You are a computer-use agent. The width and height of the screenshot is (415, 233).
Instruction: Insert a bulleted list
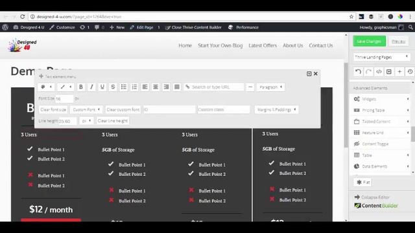click(x=124, y=87)
